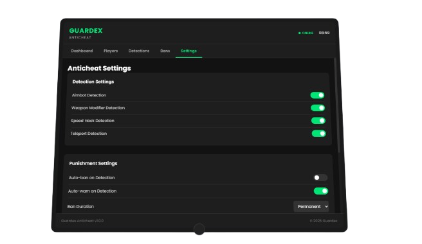Enable Auto-ban on Detection
The height and width of the screenshot is (244, 422).
[320, 178]
